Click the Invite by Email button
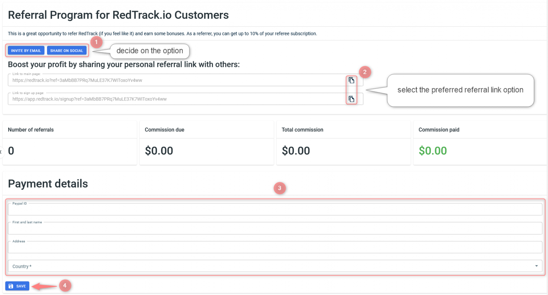Image resolution: width=548 pixels, height=295 pixels. click(x=25, y=50)
